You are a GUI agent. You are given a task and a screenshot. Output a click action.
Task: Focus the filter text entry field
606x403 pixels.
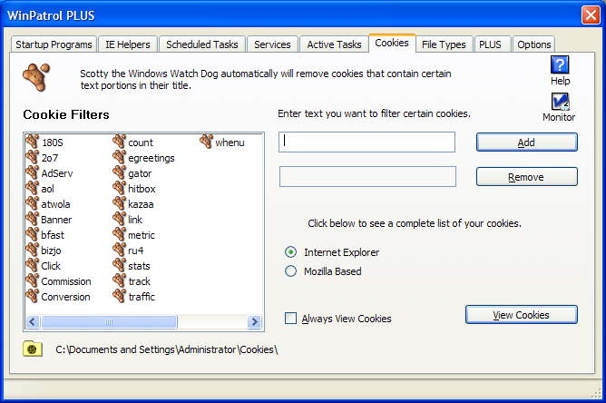[367, 142]
